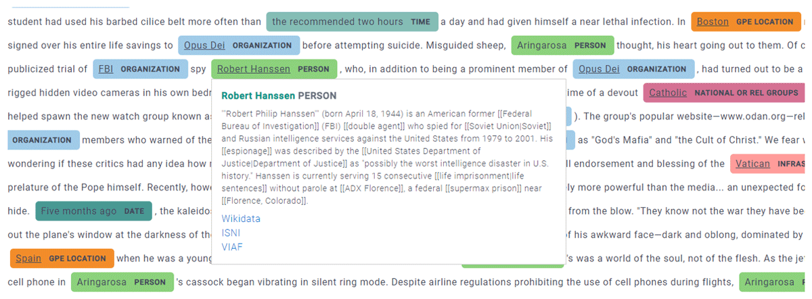Click the Aringarosa PERSON tag before cassock
Viewport: 812px width, 299px height.
(x=122, y=282)
